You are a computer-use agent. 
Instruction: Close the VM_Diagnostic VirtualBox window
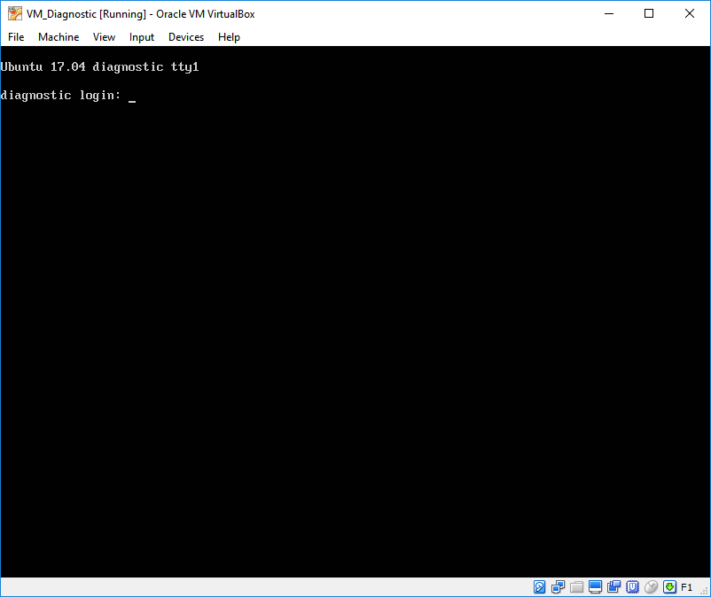(x=689, y=13)
